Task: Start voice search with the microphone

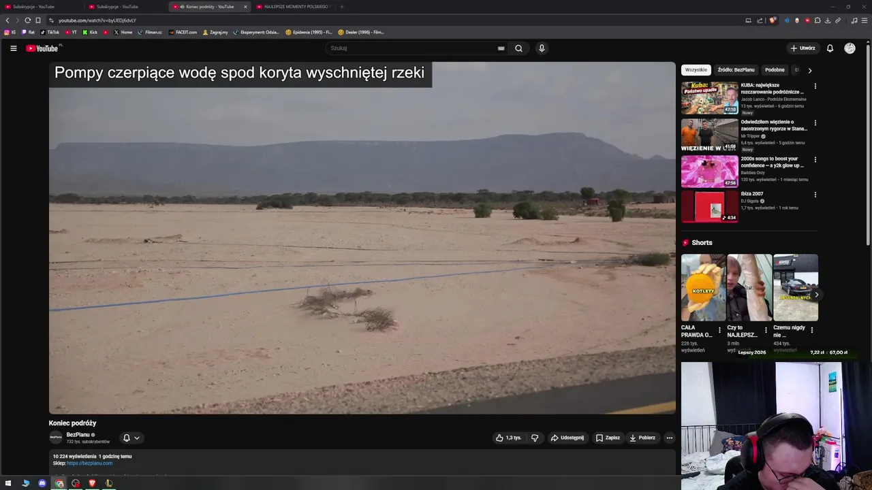Action: (x=542, y=48)
